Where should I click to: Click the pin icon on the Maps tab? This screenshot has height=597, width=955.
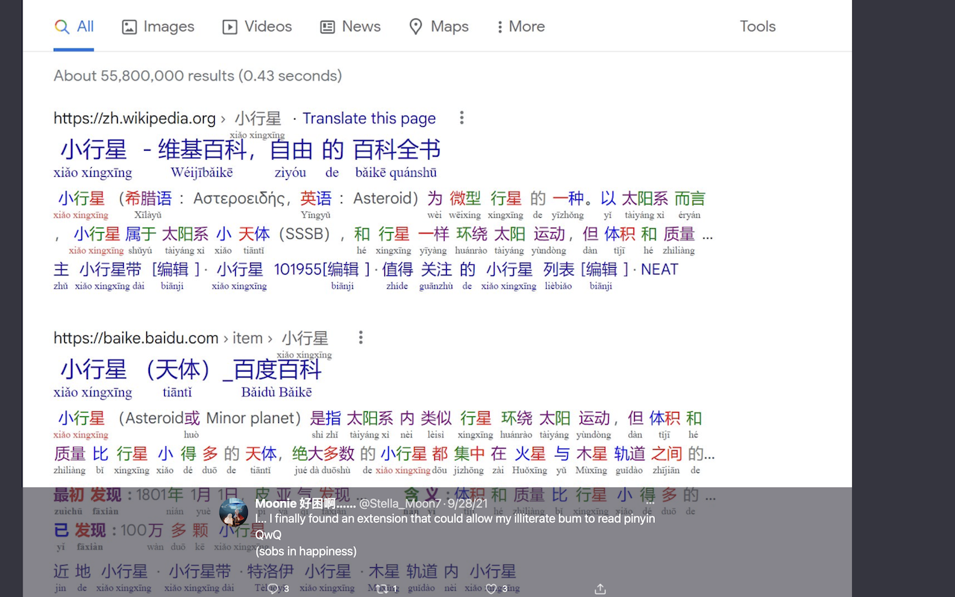(x=416, y=26)
